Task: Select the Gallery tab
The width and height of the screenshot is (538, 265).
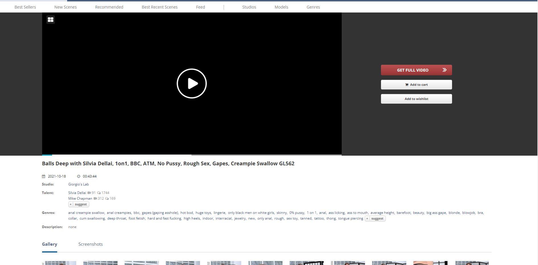Action: pos(50,244)
